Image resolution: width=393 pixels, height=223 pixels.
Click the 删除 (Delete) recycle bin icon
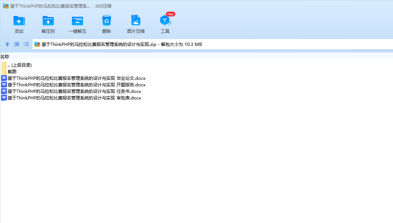coord(107,20)
